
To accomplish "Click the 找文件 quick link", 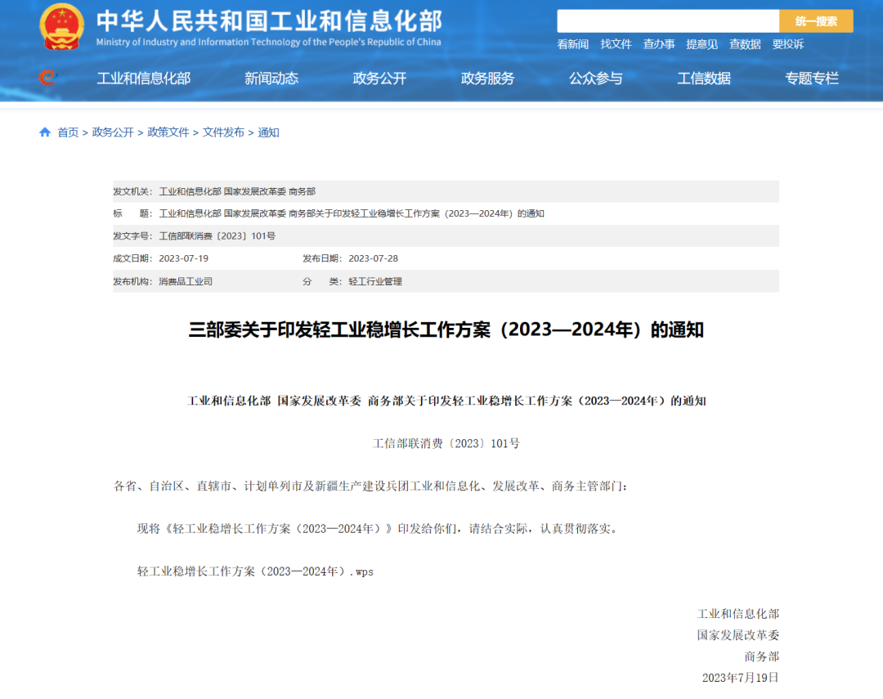I will click(x=616, y=44).
